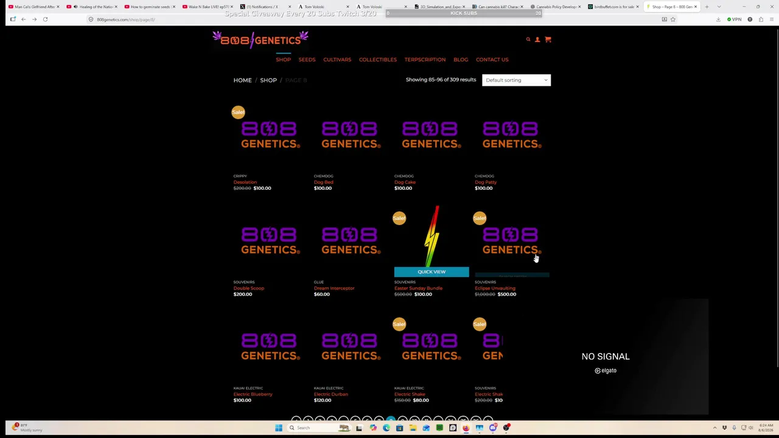Viewport: 779px width, 438px height.
Task: Click the Sale badge on Desolation
Action: click(x=238, y=112)
